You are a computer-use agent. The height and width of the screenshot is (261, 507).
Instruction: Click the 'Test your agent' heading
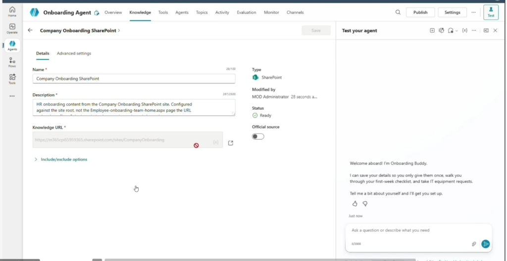(x=359, y=31)
